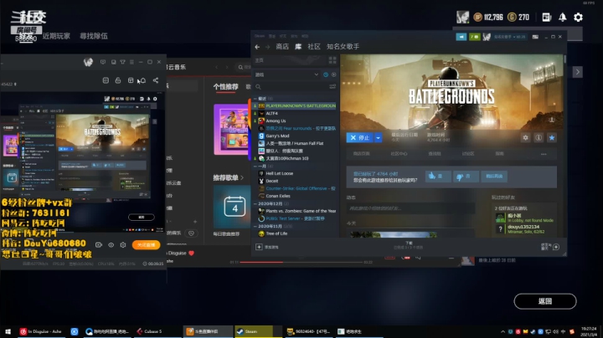Viewport: 603px width, 338px height.
Task: Click the orange stop-stream button
Action: (x=146, y=244)
